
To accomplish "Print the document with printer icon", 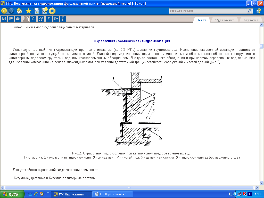I will click(18, 19).
